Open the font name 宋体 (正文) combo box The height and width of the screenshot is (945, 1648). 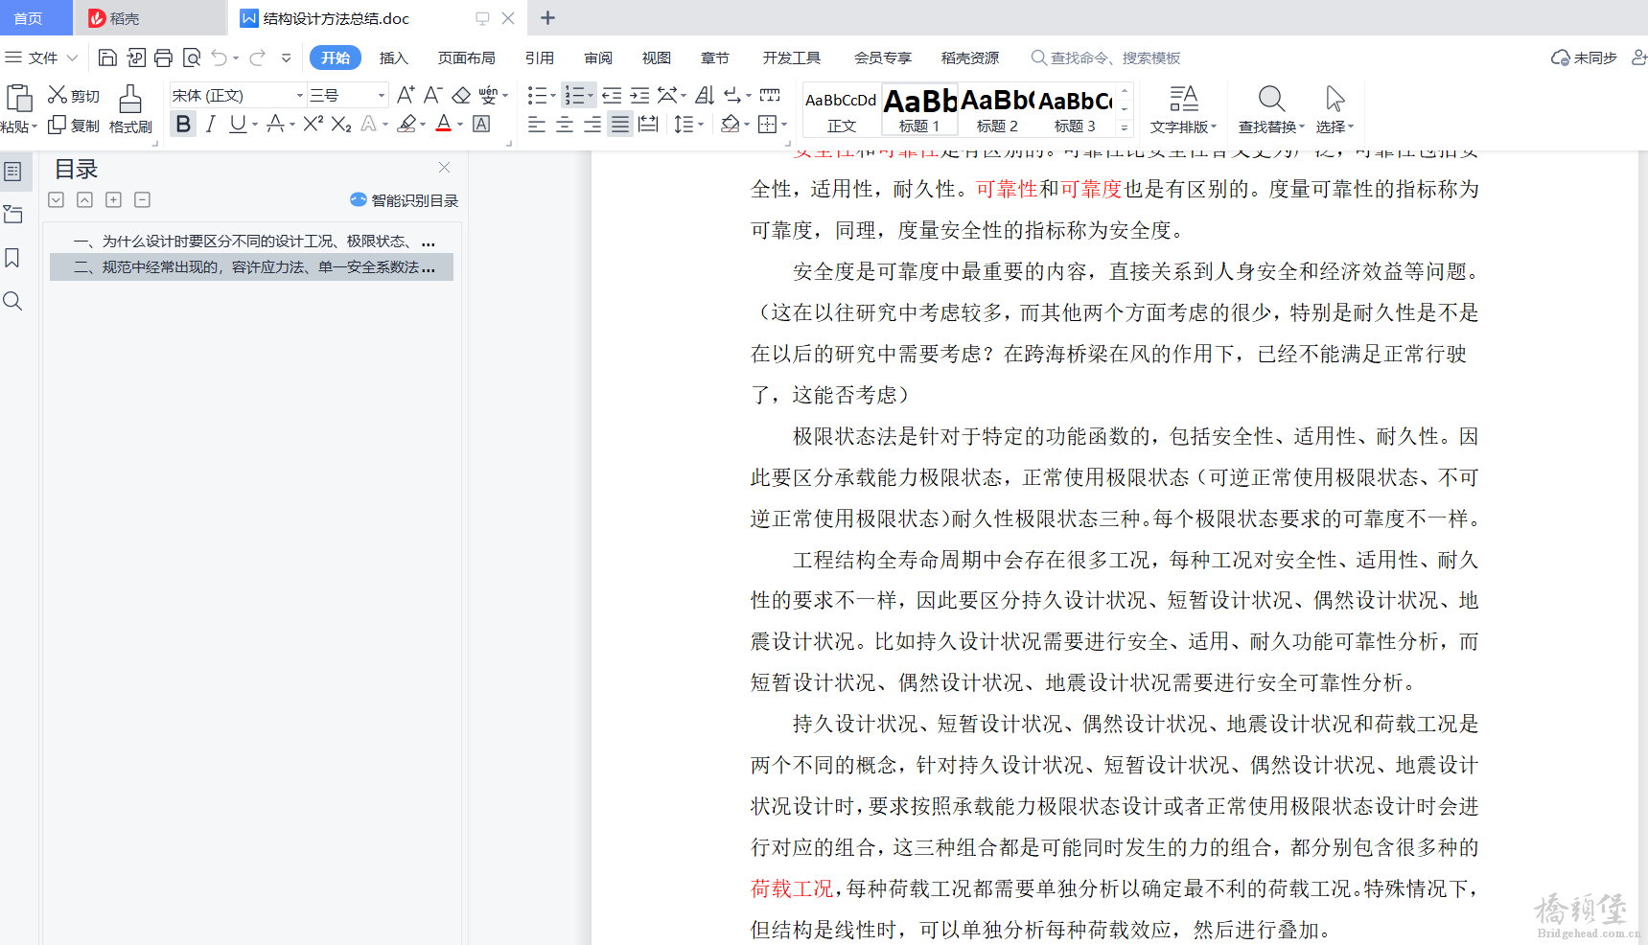pyautogui.click(x=238, y=95)
